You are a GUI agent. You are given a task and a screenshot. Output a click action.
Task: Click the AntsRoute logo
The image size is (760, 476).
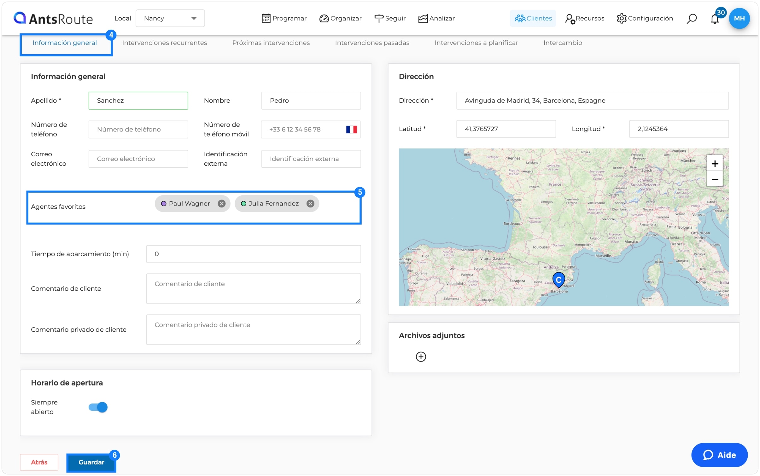[x=53, y=19]
